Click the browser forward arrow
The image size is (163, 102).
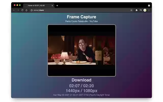18,10
